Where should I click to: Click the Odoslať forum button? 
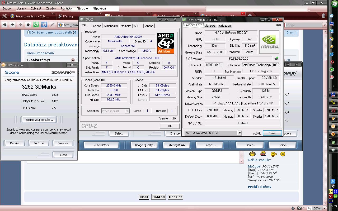point(175,197)
